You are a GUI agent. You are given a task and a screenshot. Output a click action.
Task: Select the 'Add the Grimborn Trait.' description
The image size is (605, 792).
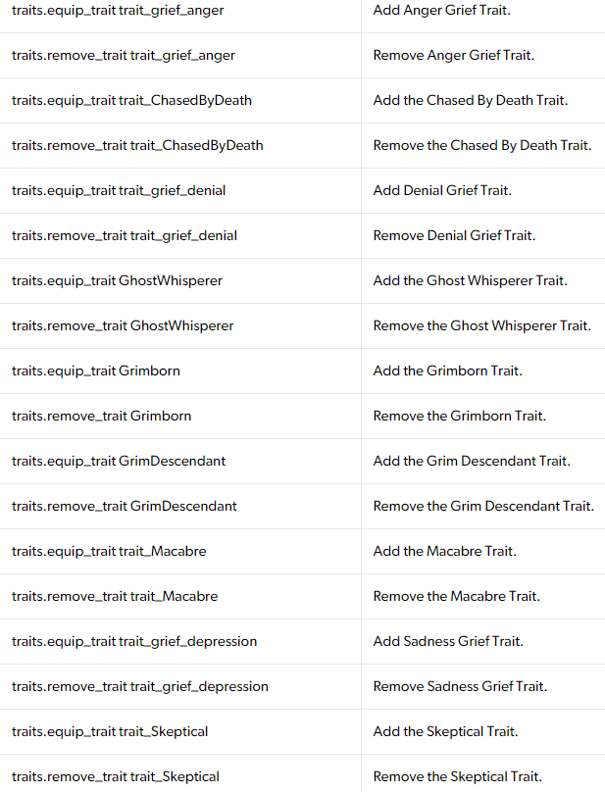tap(447, 371)
